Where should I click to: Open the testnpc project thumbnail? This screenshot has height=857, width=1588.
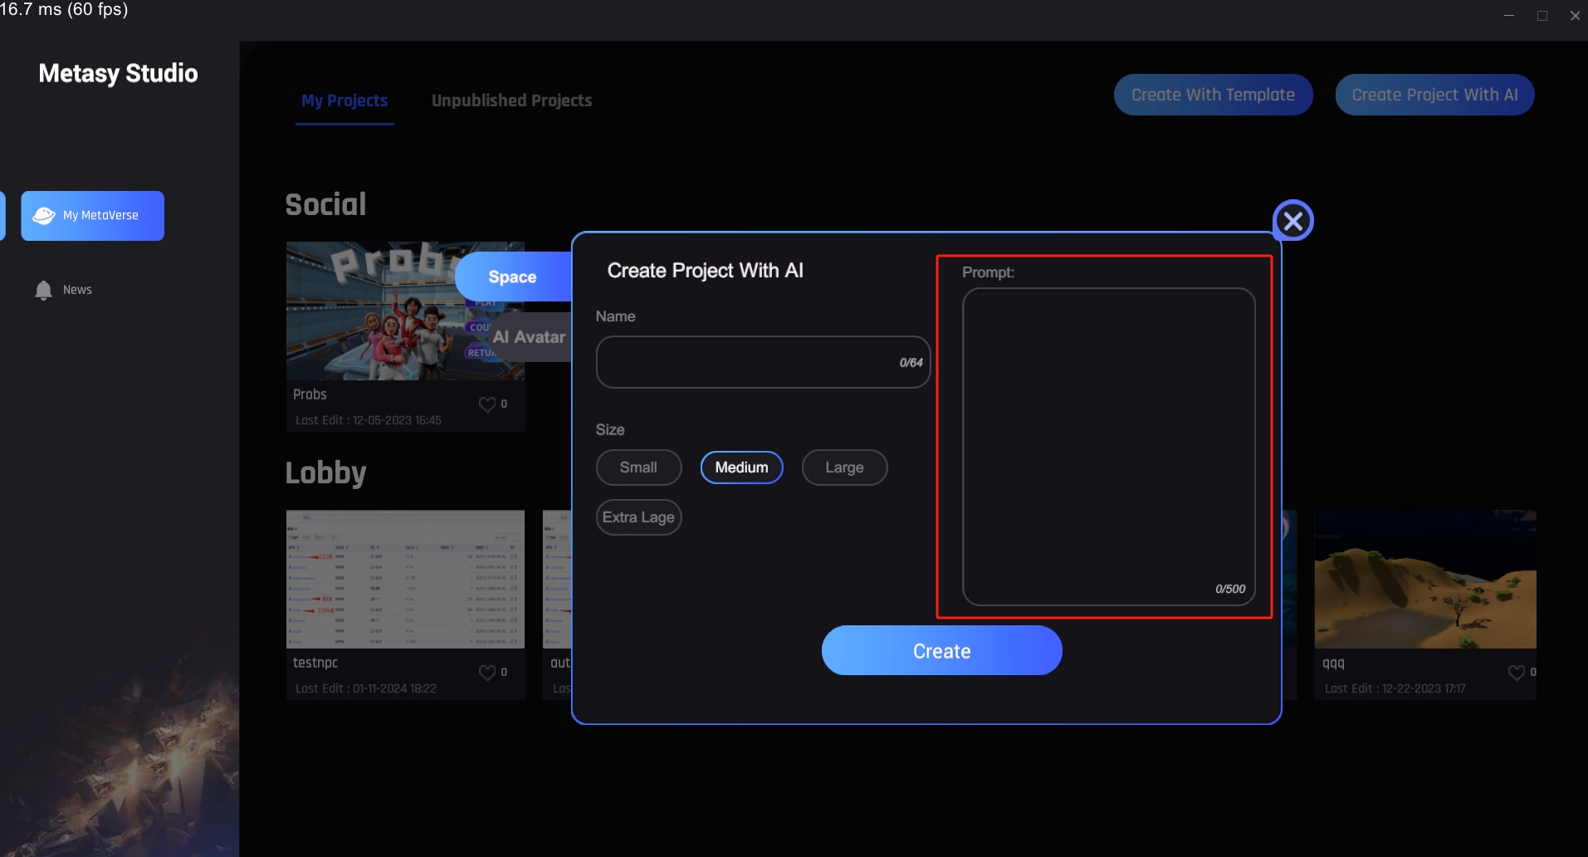click(x=405, y=579)
